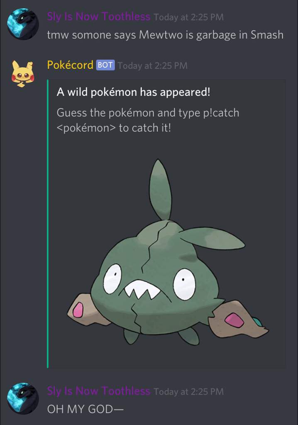The image size is (298, 425).
Task: Click timestamp of the Mewtwo message
Action: point(189,17)
